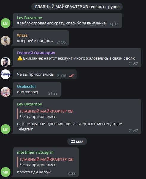The height and width of the screenshot is (179, 146).
Task: Open mortimer rictusgrin's MR avatar
Action: click(x=5, y=172)
